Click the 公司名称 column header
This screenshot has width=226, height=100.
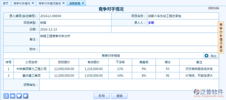pos(31,62)
